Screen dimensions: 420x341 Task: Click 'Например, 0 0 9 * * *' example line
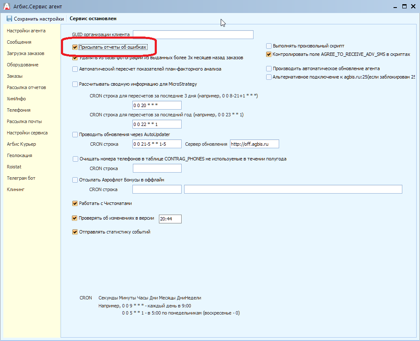[145, 306]
